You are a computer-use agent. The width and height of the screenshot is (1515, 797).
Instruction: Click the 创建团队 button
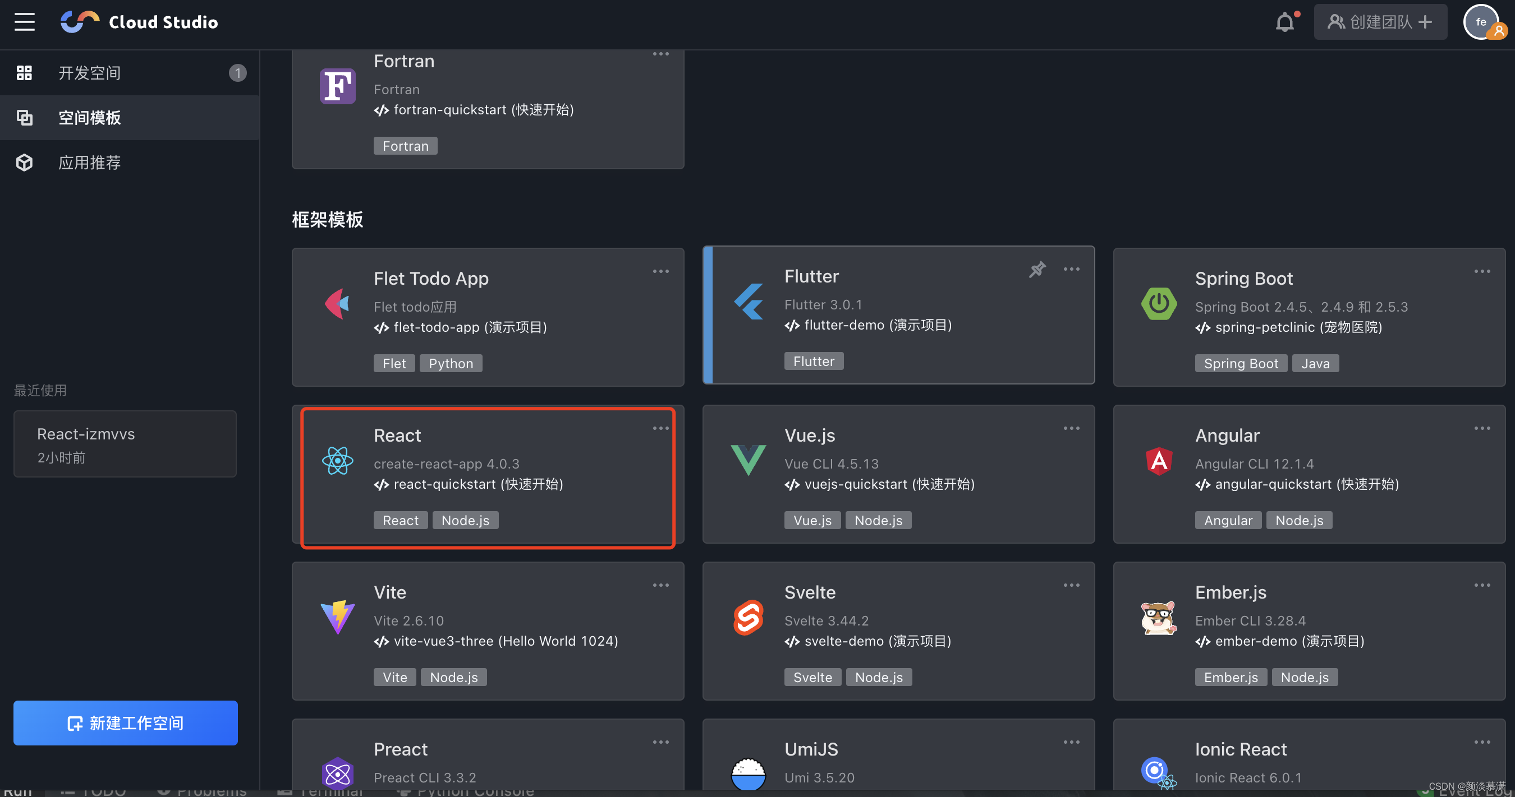coord(1380,22)
